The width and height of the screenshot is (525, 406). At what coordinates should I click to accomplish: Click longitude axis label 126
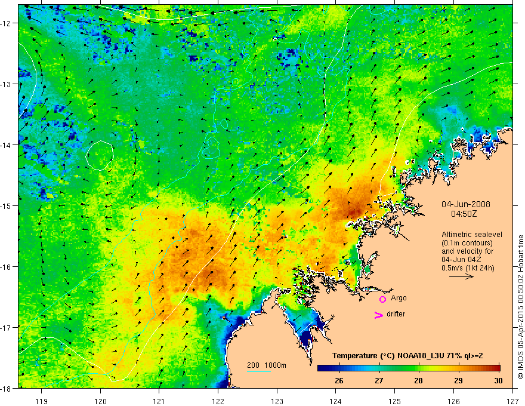(x=453, y=401)
